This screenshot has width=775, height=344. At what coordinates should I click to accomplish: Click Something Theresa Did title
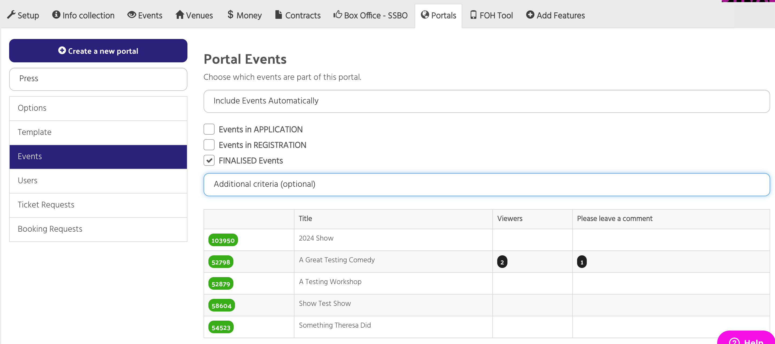(335, 325)
